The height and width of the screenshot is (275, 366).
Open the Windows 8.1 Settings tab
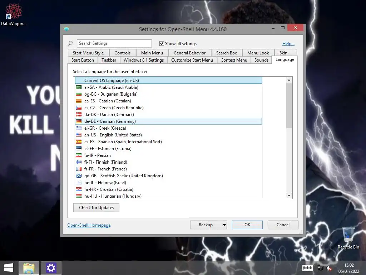[144, 60]
